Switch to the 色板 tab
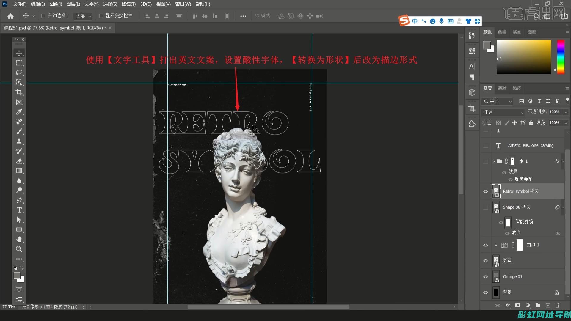The width and height of the screenshot is (571, 321). 502,32
